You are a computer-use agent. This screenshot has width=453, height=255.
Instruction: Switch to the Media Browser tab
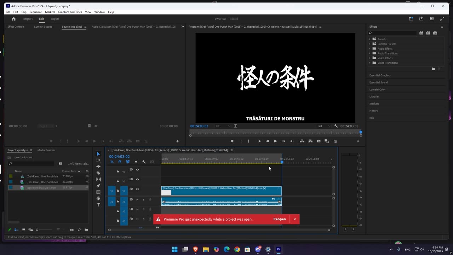point(46,150)
